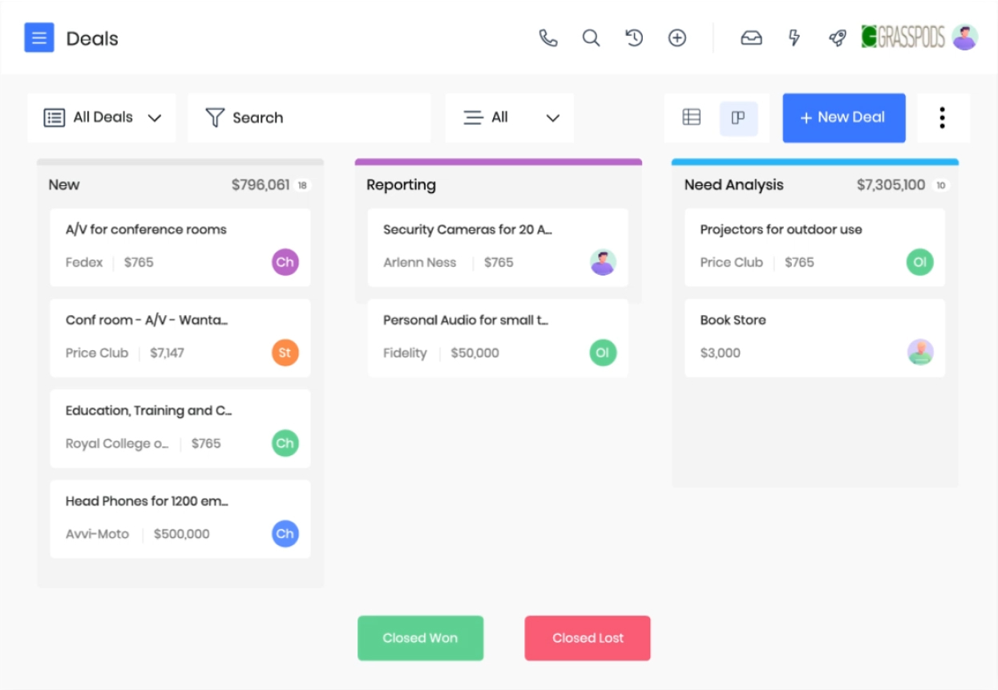Viewport: 998px width, 690px height.
Task: Open the Security Cameras for 20 deal
Action: pyautogui.click(x=498, y=248)
